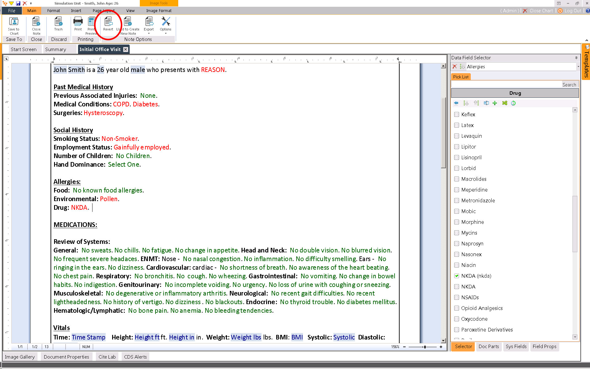Zoom out with the minus button

(x=404, y=347)
